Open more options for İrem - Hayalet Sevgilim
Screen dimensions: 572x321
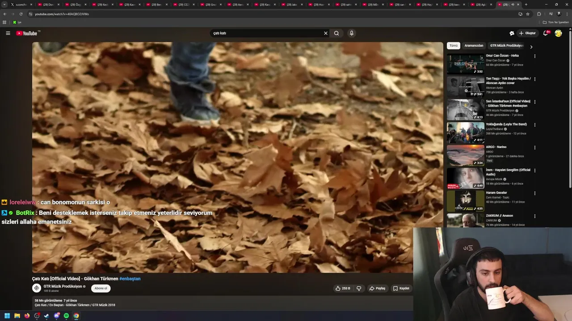[534, 170]
